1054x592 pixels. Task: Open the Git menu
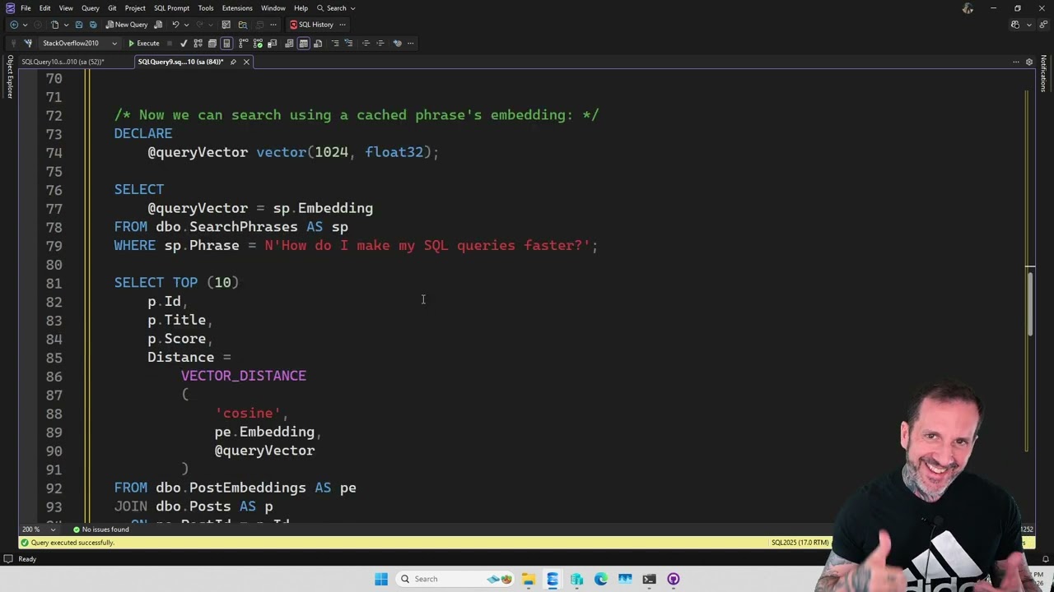coord(112,8)
